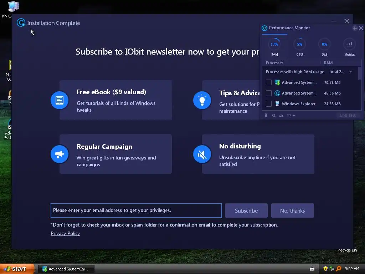365x274 pixels.
Task: Click the Free eBook ($9 valued) card title
Action: (111, 92)
